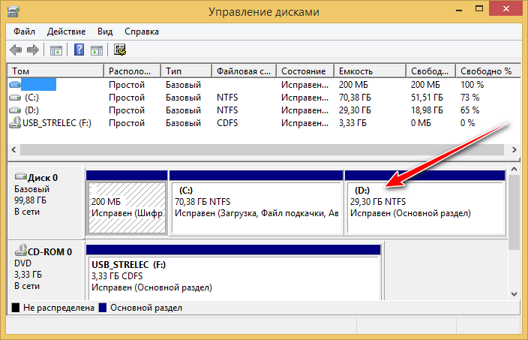Screen dimensions: 528x340
Task: Click the Forward arrow toolbar icon
Action: [32, 50]
